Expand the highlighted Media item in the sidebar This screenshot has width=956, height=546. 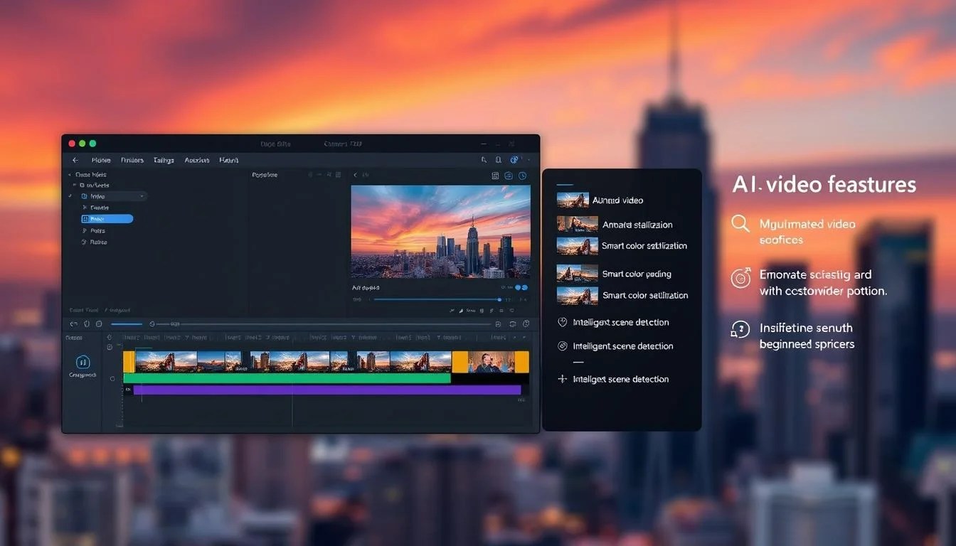point(105,219)
